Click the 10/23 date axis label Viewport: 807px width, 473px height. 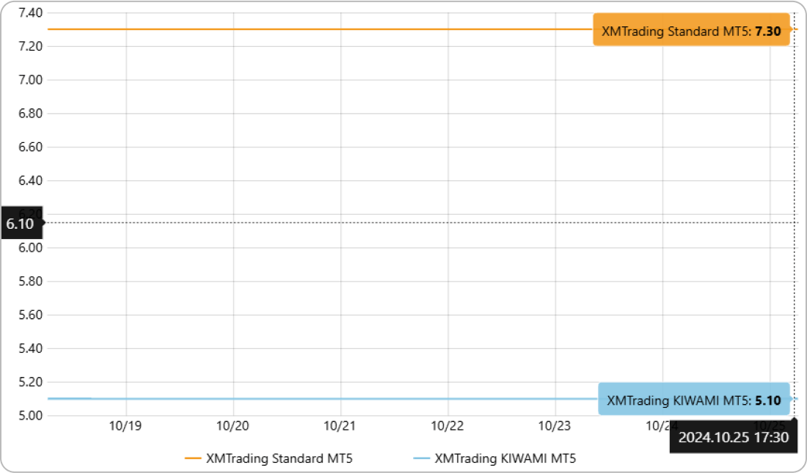[555, 426]
